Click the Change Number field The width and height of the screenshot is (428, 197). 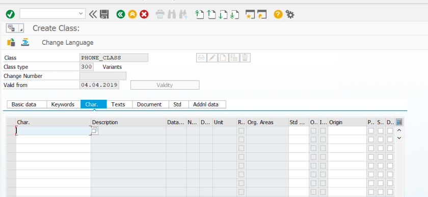(103, 76)
